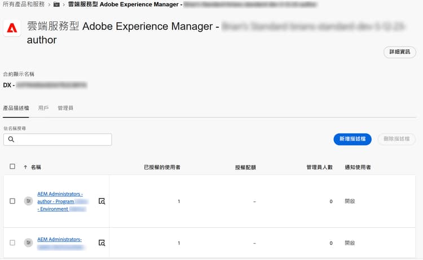This screenshot has height=260, width=423.
Task: Click the search magnifier icon
Action: point(11,139)
